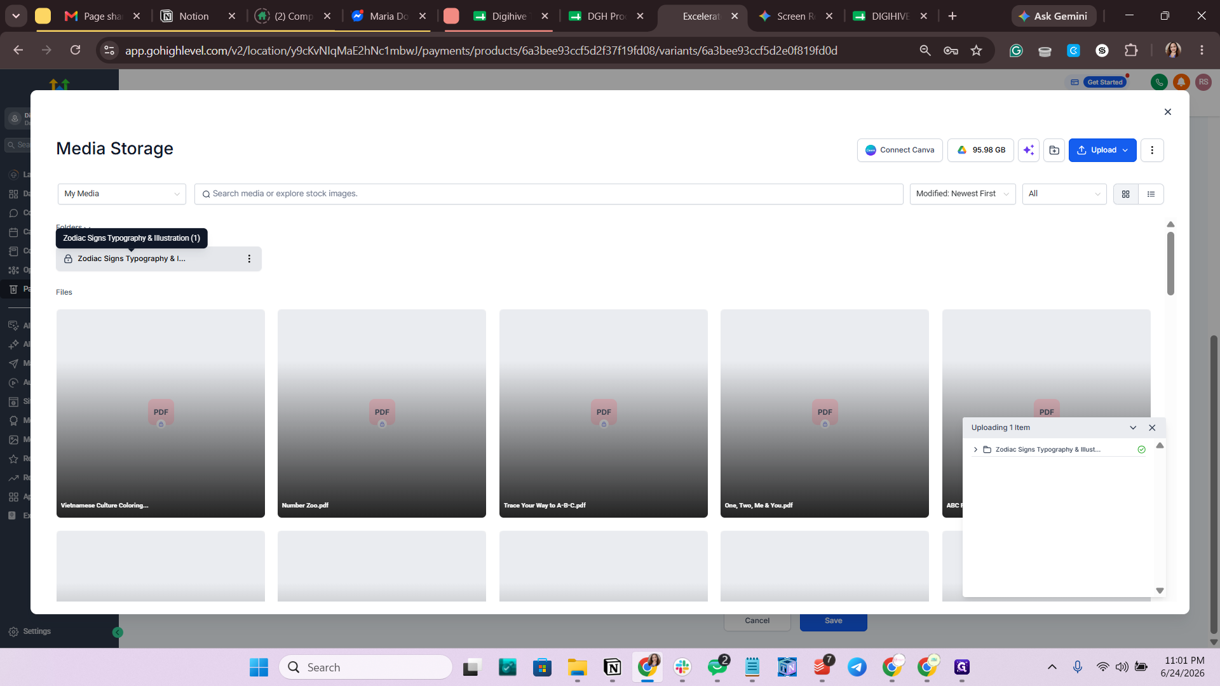Image resolution: width=1220 pixels, height=686 pixels.
Task: Click the green upload-complete check icon
Action: (x=1142, y=450)
